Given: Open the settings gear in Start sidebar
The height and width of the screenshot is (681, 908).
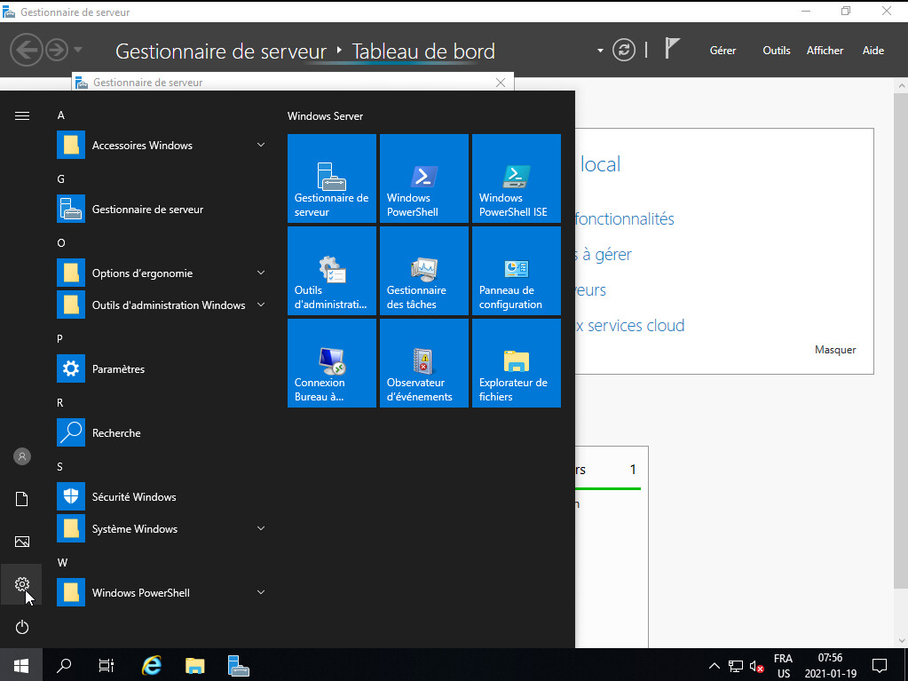Looking at the screenshot, I should tap(22, 584).
